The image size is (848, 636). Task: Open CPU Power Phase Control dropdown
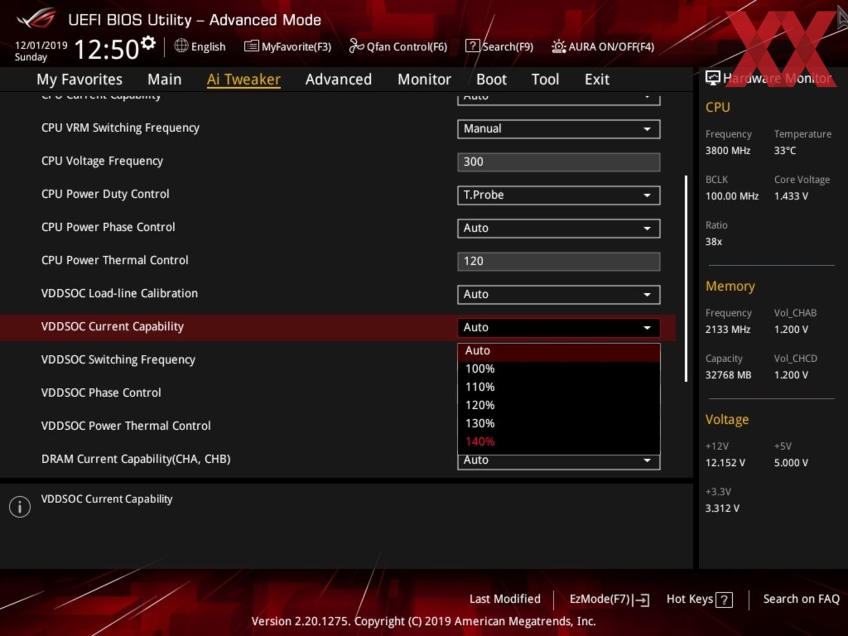tap(559, 228)
